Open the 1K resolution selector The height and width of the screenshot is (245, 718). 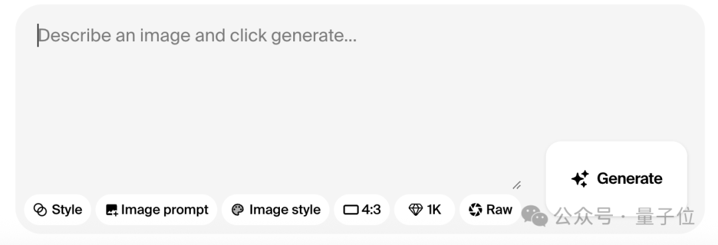[x=424, y=210]
